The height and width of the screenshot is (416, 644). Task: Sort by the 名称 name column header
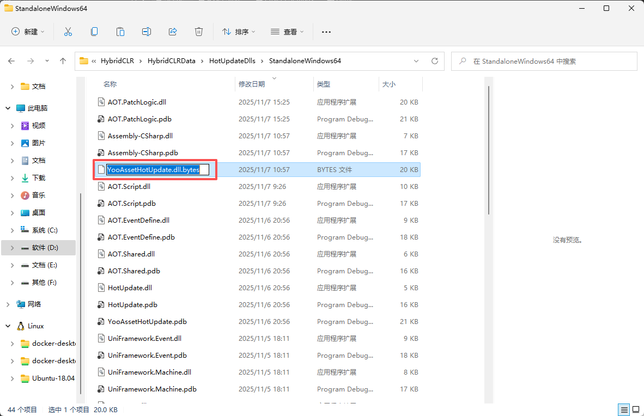110,84
